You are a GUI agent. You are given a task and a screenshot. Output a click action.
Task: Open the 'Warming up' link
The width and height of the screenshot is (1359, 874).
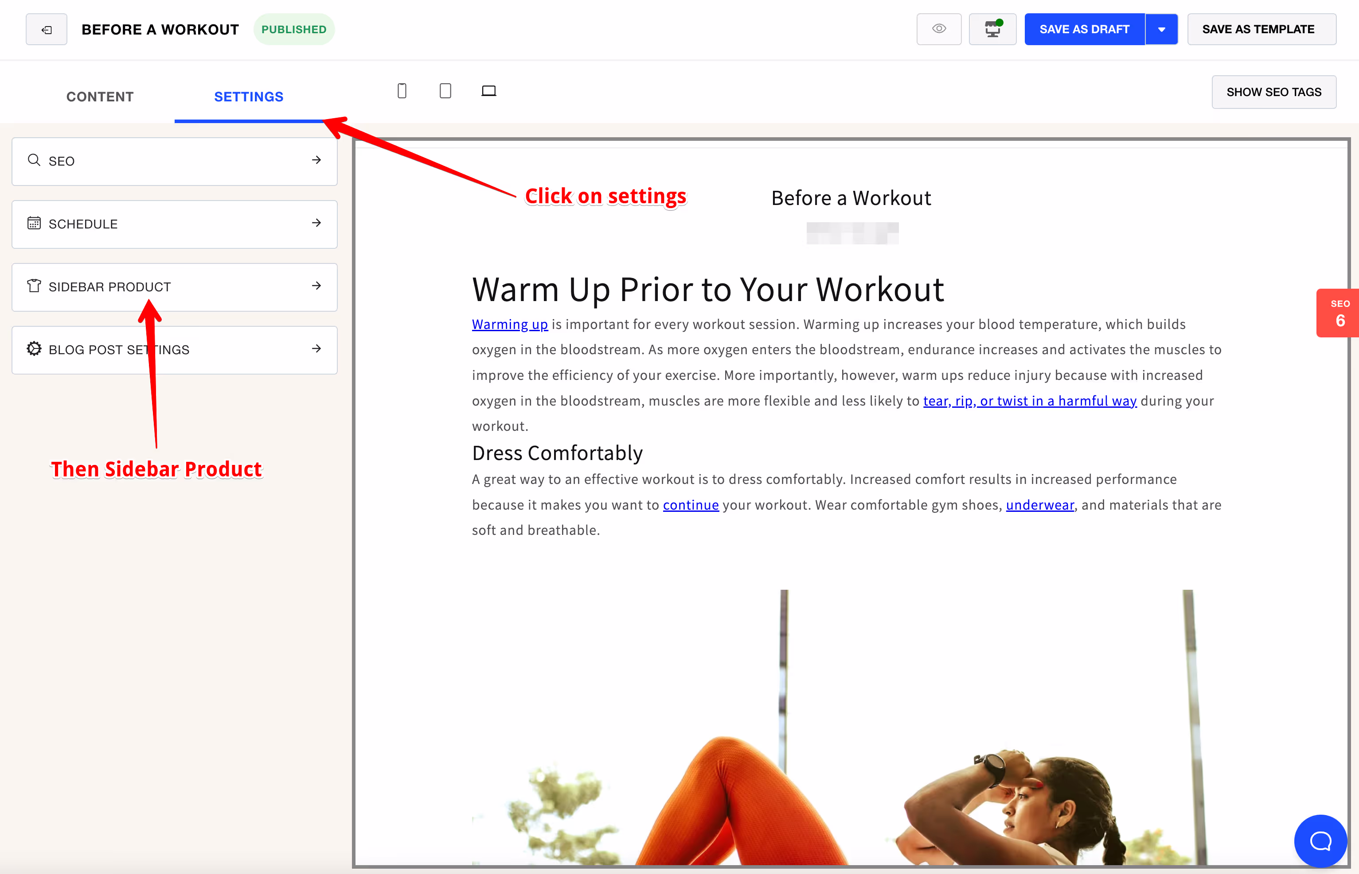[510, 324]
